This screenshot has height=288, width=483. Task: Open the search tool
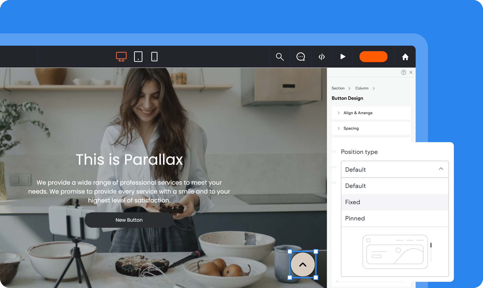click(x=280, y=56)
